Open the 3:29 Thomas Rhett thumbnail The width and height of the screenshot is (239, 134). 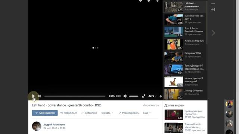pyautogui.click(x=174, y=128)
